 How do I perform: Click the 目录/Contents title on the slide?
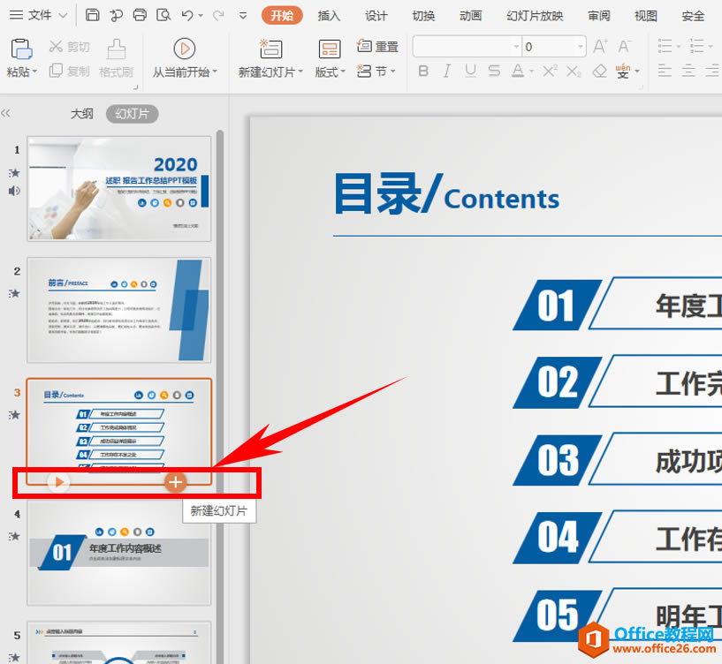tap(446, 194)
